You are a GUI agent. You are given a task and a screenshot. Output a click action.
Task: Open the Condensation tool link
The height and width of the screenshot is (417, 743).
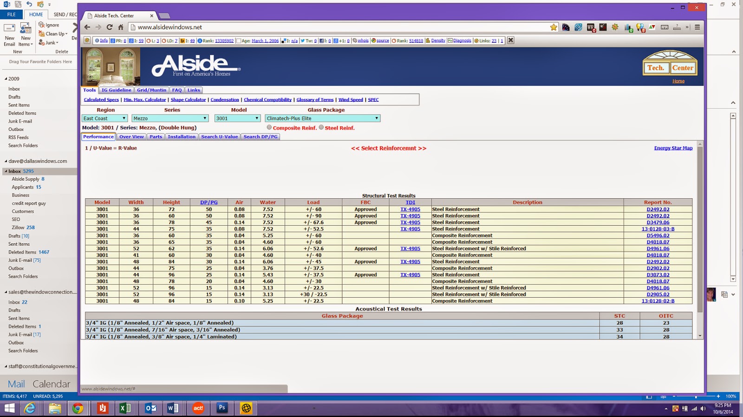[x=225, y=100]
